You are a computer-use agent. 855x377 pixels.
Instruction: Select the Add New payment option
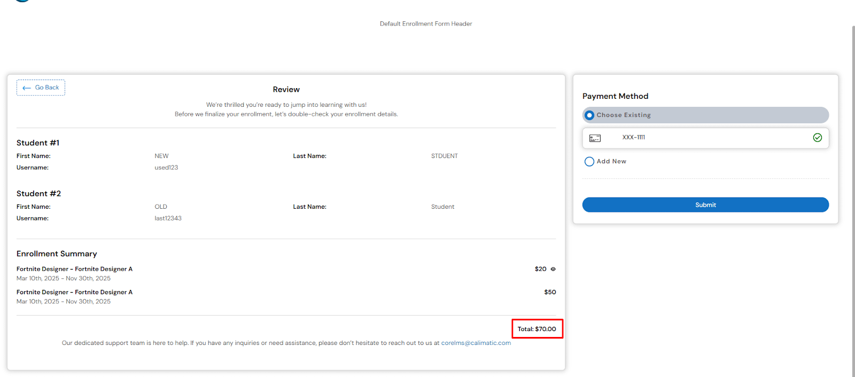(x=589, y=161)
